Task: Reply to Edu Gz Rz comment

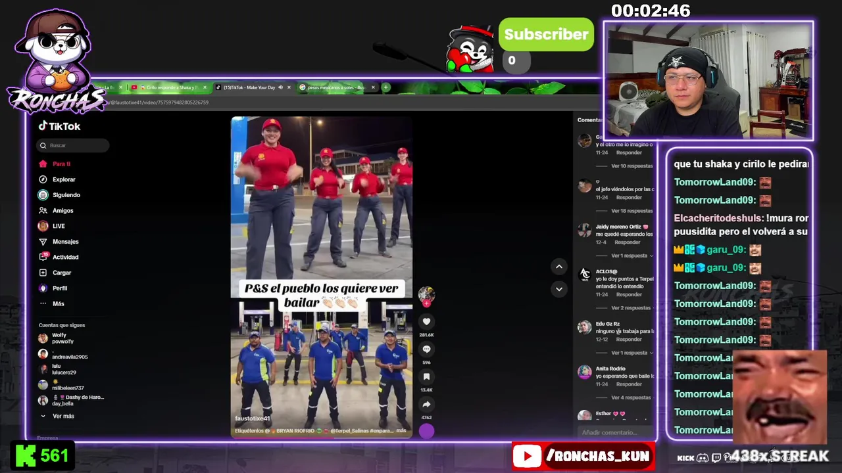Action: click(x=629, y=339)
